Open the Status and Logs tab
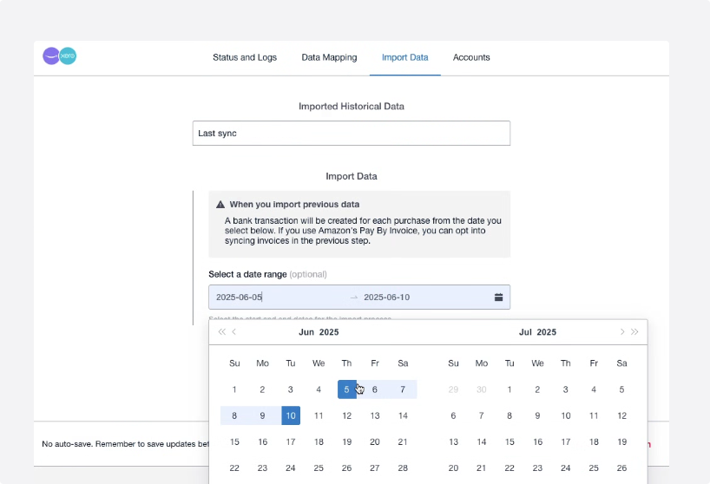Screen dimensions: 710x484 pos(245,57)
